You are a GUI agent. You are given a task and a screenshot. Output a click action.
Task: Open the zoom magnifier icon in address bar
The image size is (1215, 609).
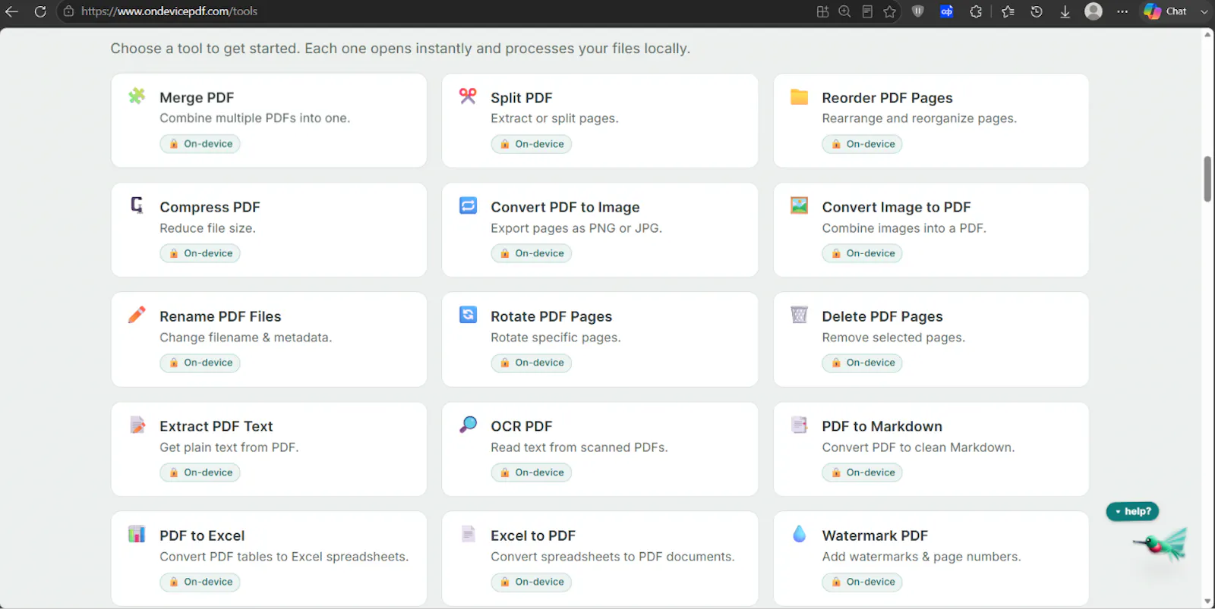point(844,11)
